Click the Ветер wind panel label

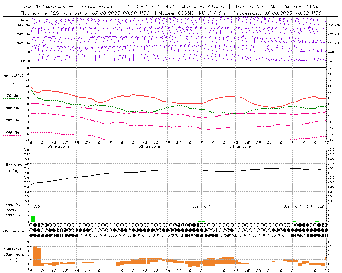pos(25,20)
